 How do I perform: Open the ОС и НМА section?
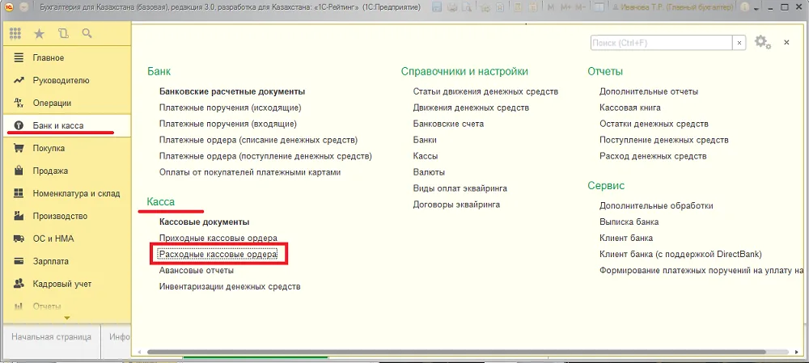click(66, 238)
